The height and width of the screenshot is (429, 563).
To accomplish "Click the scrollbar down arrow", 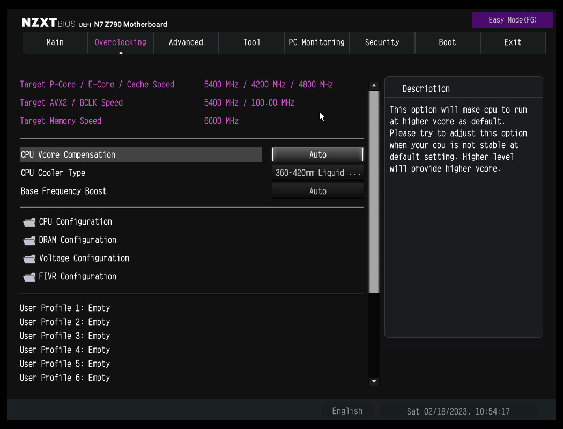I will point(374,381).
